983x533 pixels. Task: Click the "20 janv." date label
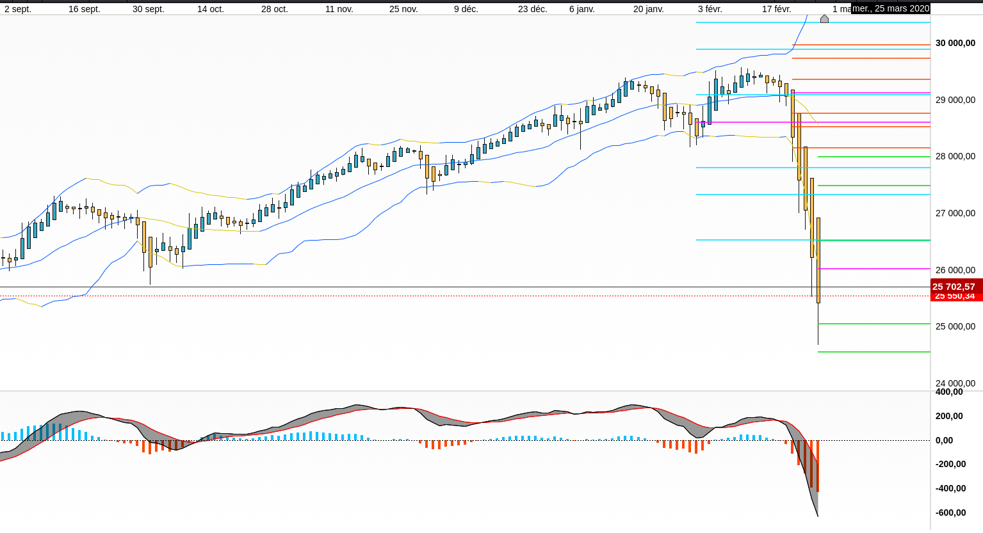click(x=649, y=9)
